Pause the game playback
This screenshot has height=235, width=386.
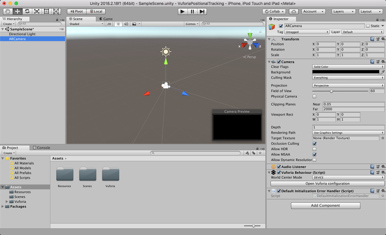192,11
